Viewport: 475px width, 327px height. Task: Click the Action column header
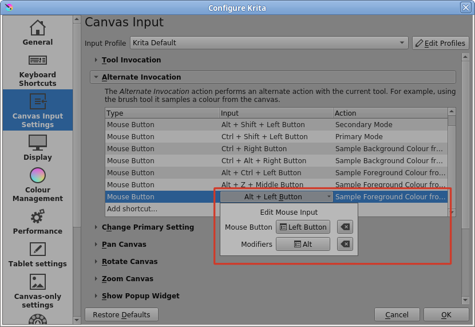point(390,113)
